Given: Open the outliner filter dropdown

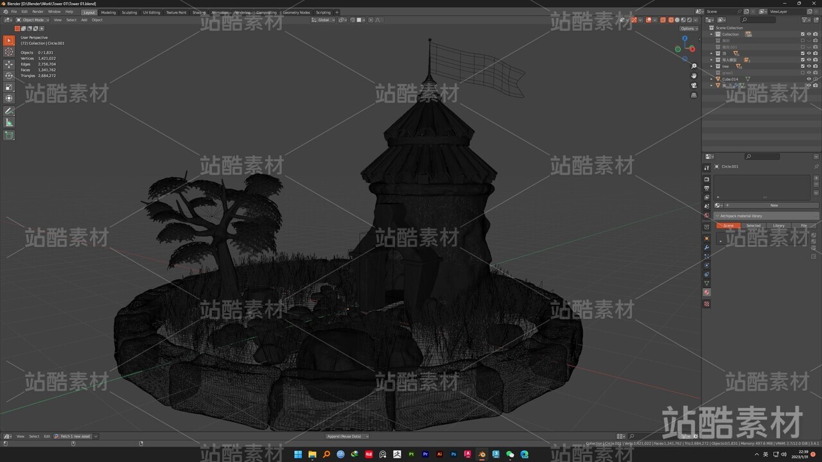Looking at the screenshot, I should click(806, 20).
